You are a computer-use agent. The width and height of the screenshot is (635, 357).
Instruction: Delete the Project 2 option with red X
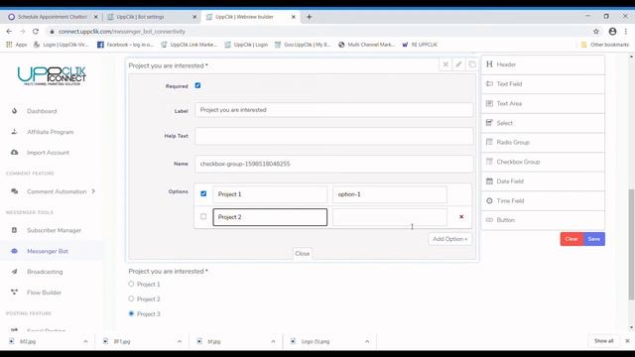461,217
